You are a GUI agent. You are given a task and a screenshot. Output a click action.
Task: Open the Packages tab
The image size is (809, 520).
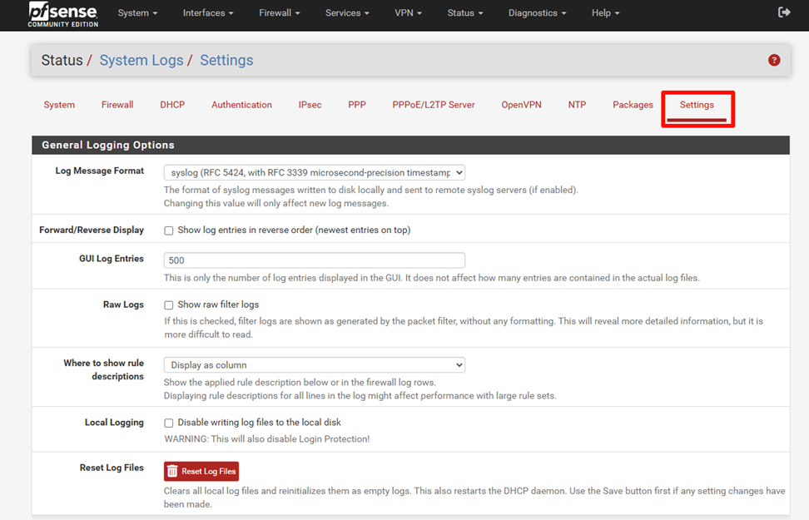click(632, 104)
